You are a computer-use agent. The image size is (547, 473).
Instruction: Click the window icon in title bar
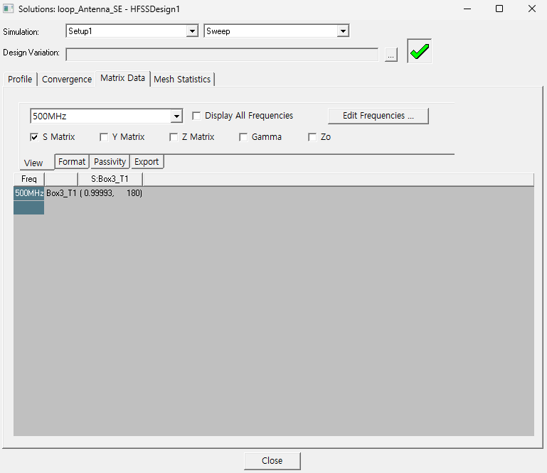point(9,9)
